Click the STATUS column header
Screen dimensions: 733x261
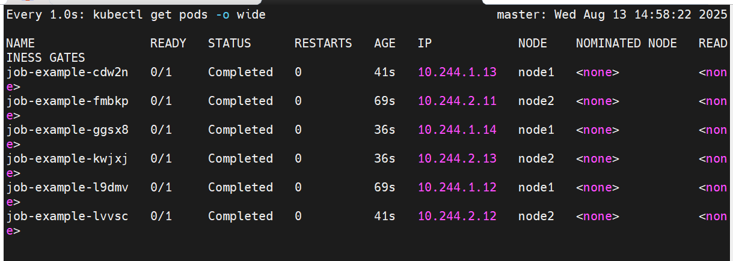coord(230,44)
